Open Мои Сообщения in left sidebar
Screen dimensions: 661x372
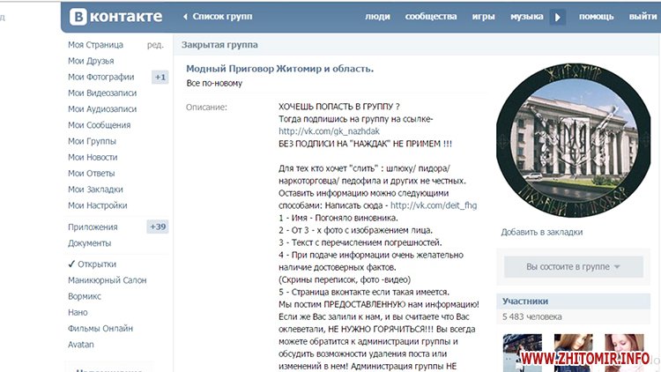(x=98, y=125)
